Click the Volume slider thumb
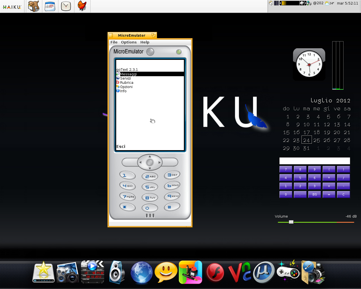The height and width of the screenshot is (289, 361). click(x=291, y=222)
